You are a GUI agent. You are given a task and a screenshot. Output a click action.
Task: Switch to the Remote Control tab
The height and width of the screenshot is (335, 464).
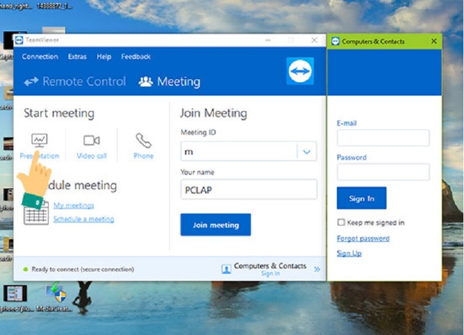click(75, 82)
